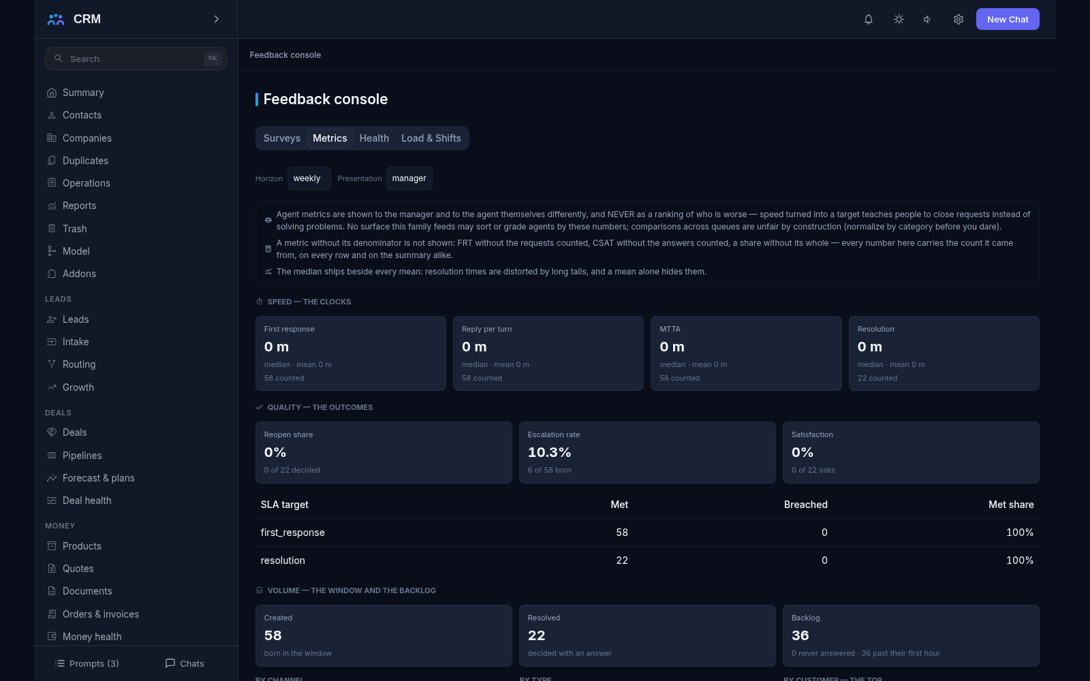
Task: Click the "6 of 58 born" text
Action: tap(550, 470)
